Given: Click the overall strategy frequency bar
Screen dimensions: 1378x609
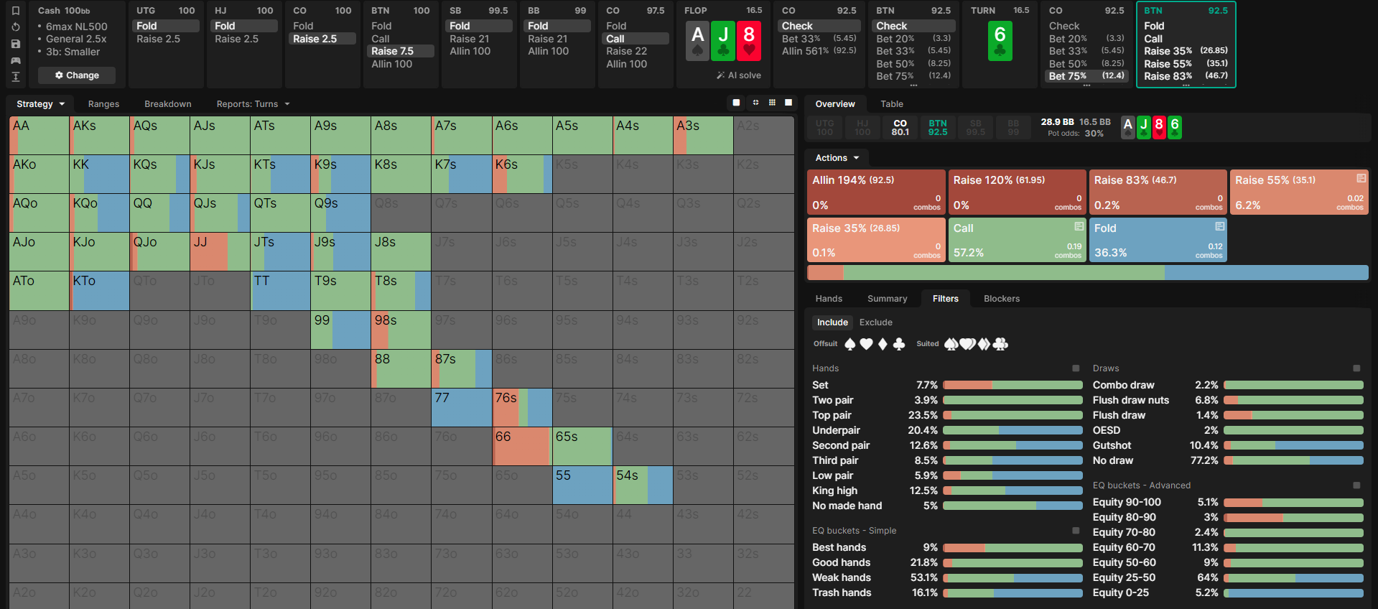Looking at the screenshot, I should 1088,273.
